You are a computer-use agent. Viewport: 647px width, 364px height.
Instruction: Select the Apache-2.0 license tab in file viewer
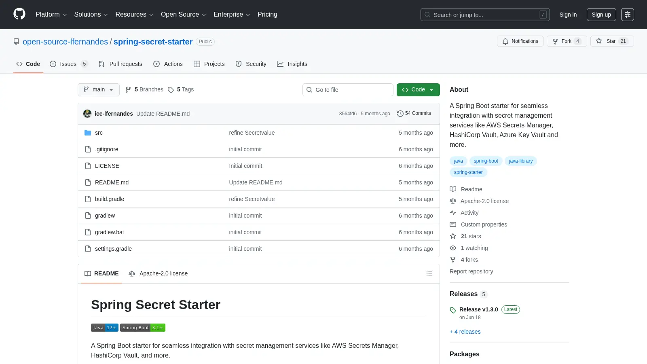pyautogui.click(x=158, y=274)
